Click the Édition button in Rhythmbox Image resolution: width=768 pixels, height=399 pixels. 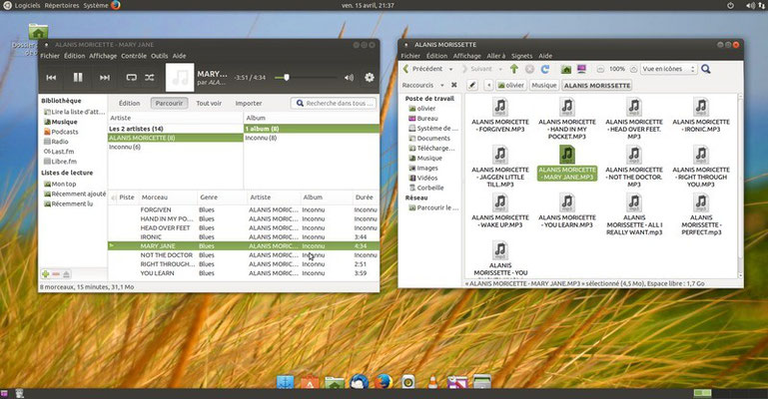click(x=129, y=103)
